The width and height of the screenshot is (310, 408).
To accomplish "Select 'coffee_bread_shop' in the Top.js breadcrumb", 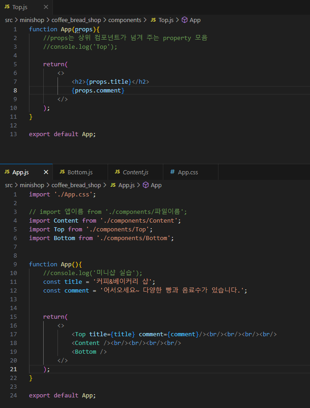I will tap(76, 20).
